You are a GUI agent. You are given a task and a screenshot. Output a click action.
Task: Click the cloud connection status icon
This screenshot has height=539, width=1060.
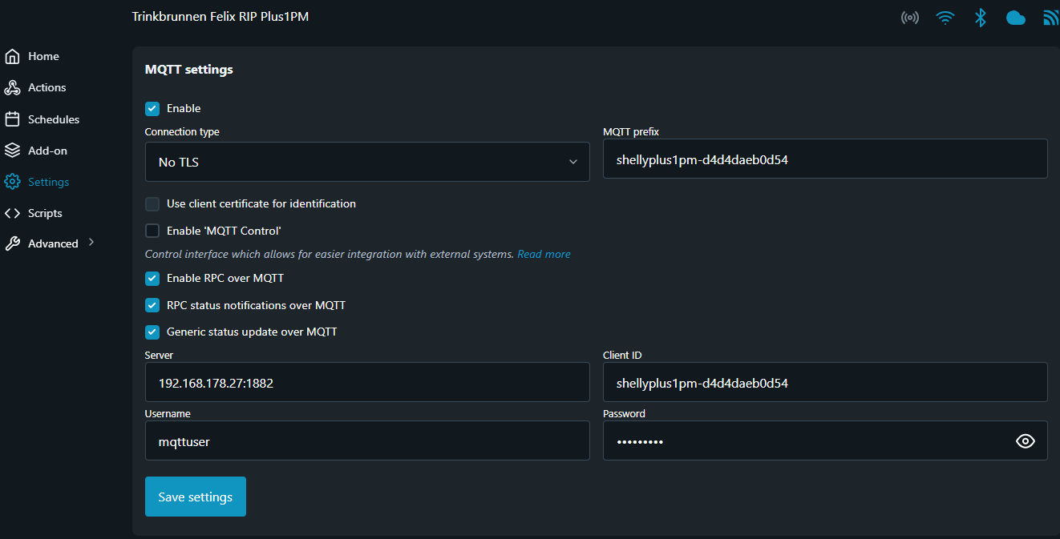tap(1016, 18)
